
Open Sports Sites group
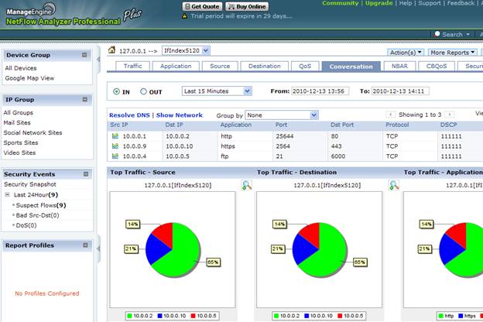[x=21, y=142]
